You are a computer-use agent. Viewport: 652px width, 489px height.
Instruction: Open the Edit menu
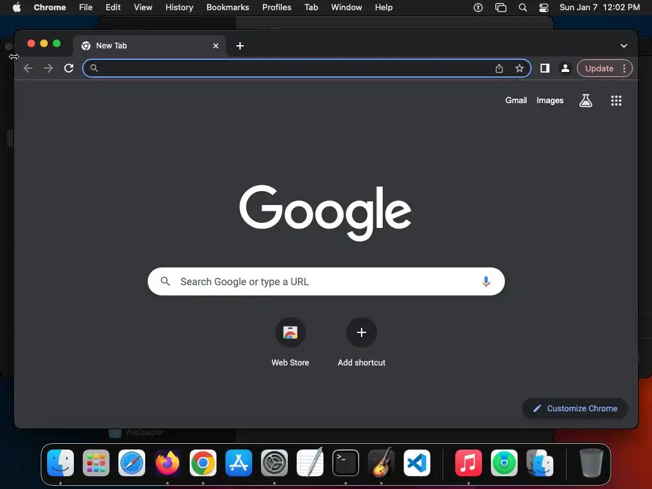pyautogui.click(x=113, y=8)
